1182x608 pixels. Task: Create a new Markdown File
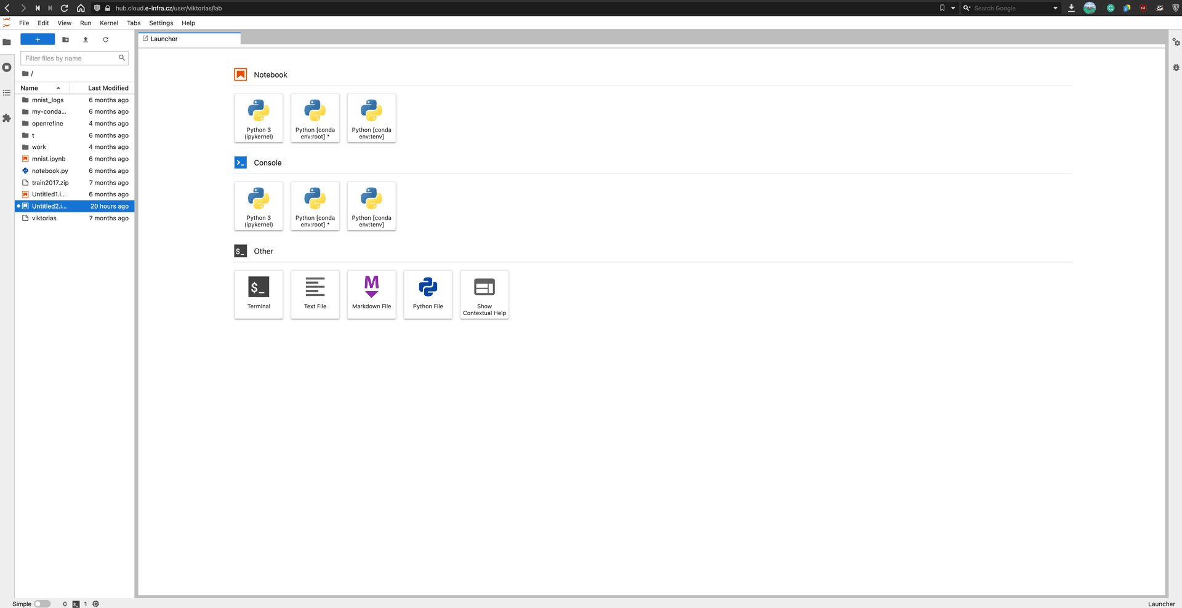click(371, 294)
